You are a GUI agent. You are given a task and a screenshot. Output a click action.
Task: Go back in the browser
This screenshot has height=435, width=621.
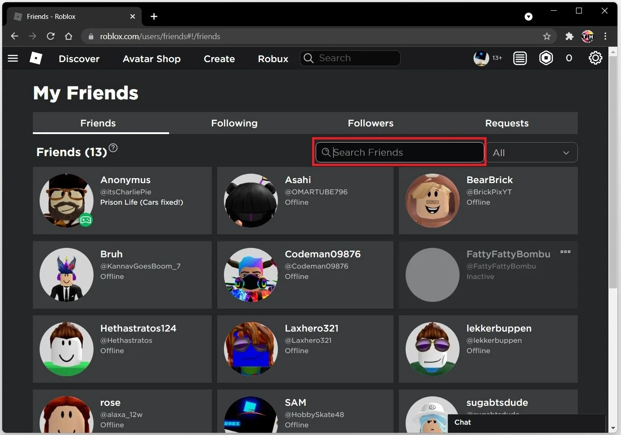[14, 36]
